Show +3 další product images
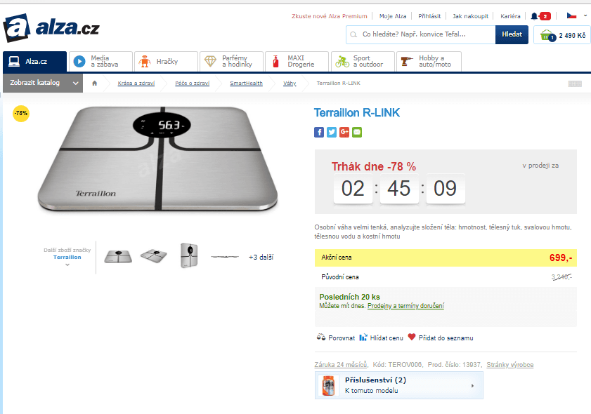 point(261,257)
